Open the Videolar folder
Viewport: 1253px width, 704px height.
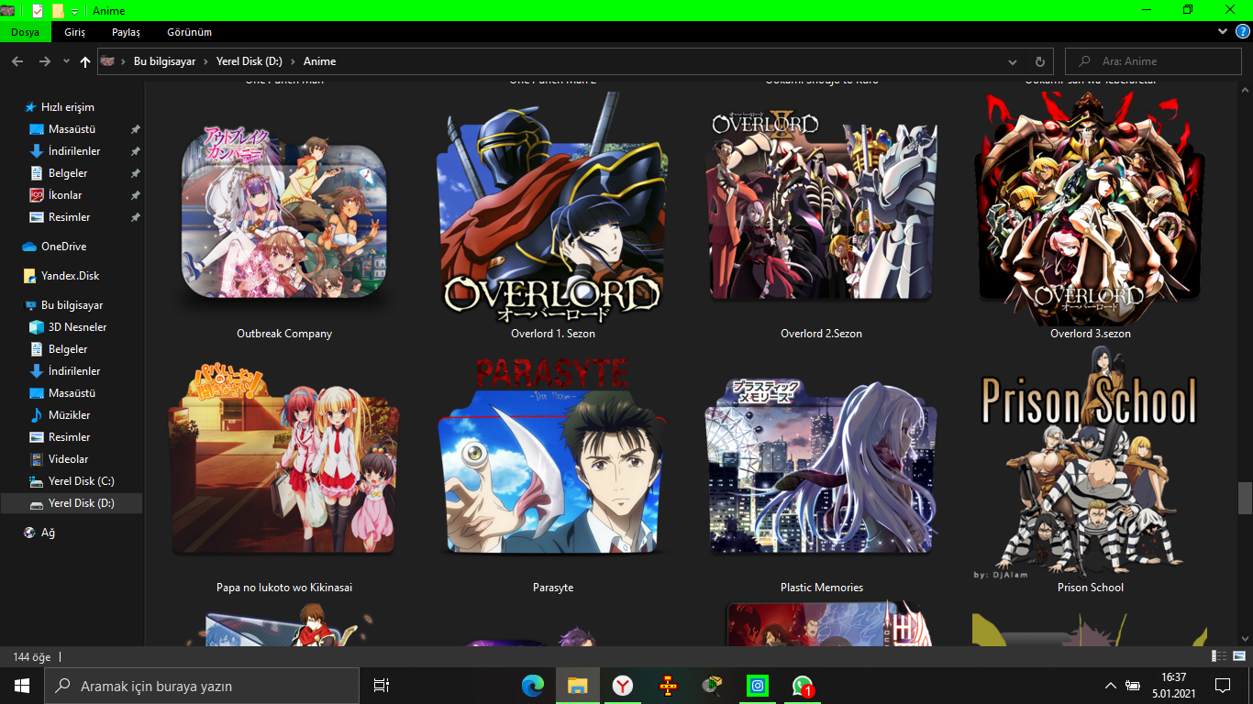tap(68, 459)
